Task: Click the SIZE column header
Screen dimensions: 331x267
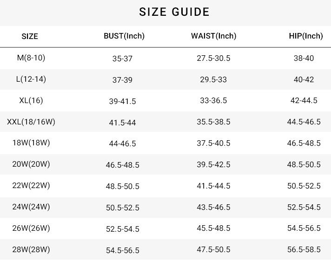Action: click(x=30, y=36)
